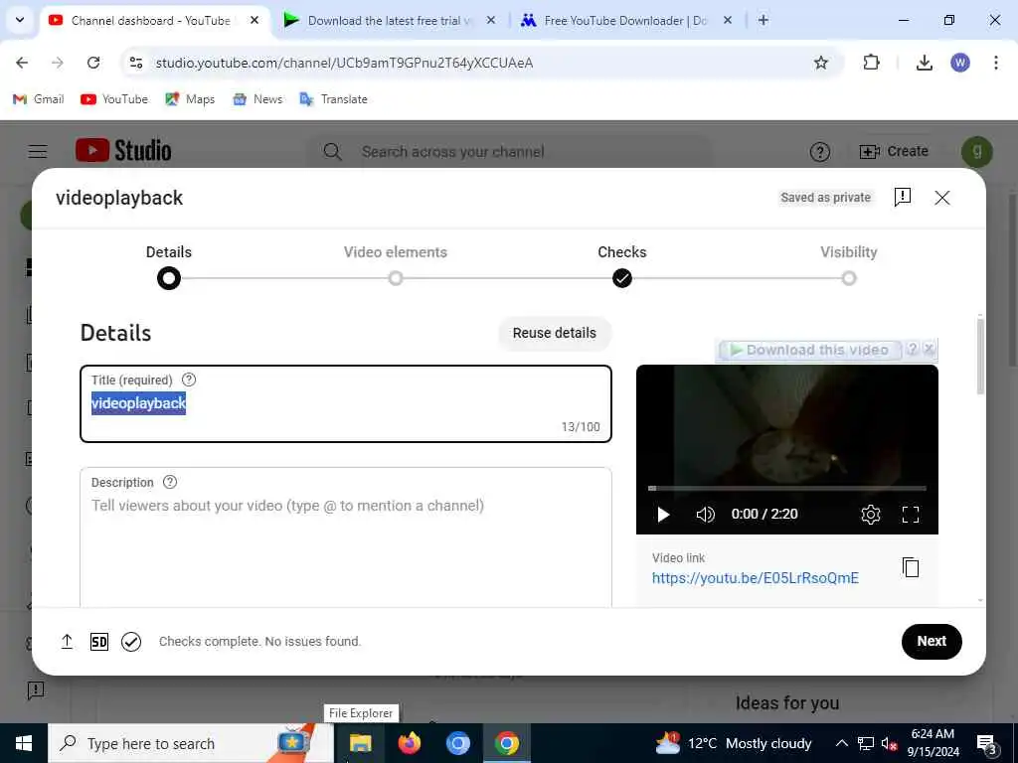Open YouTube Studio hamburger menu

coord(38,151)
